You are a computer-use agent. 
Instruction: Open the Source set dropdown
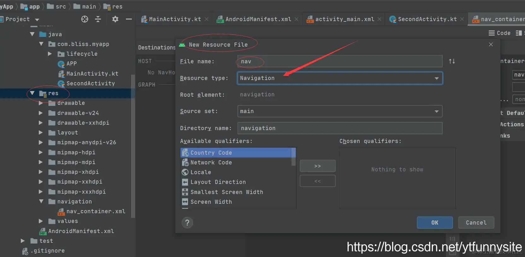tap(340, 111)
